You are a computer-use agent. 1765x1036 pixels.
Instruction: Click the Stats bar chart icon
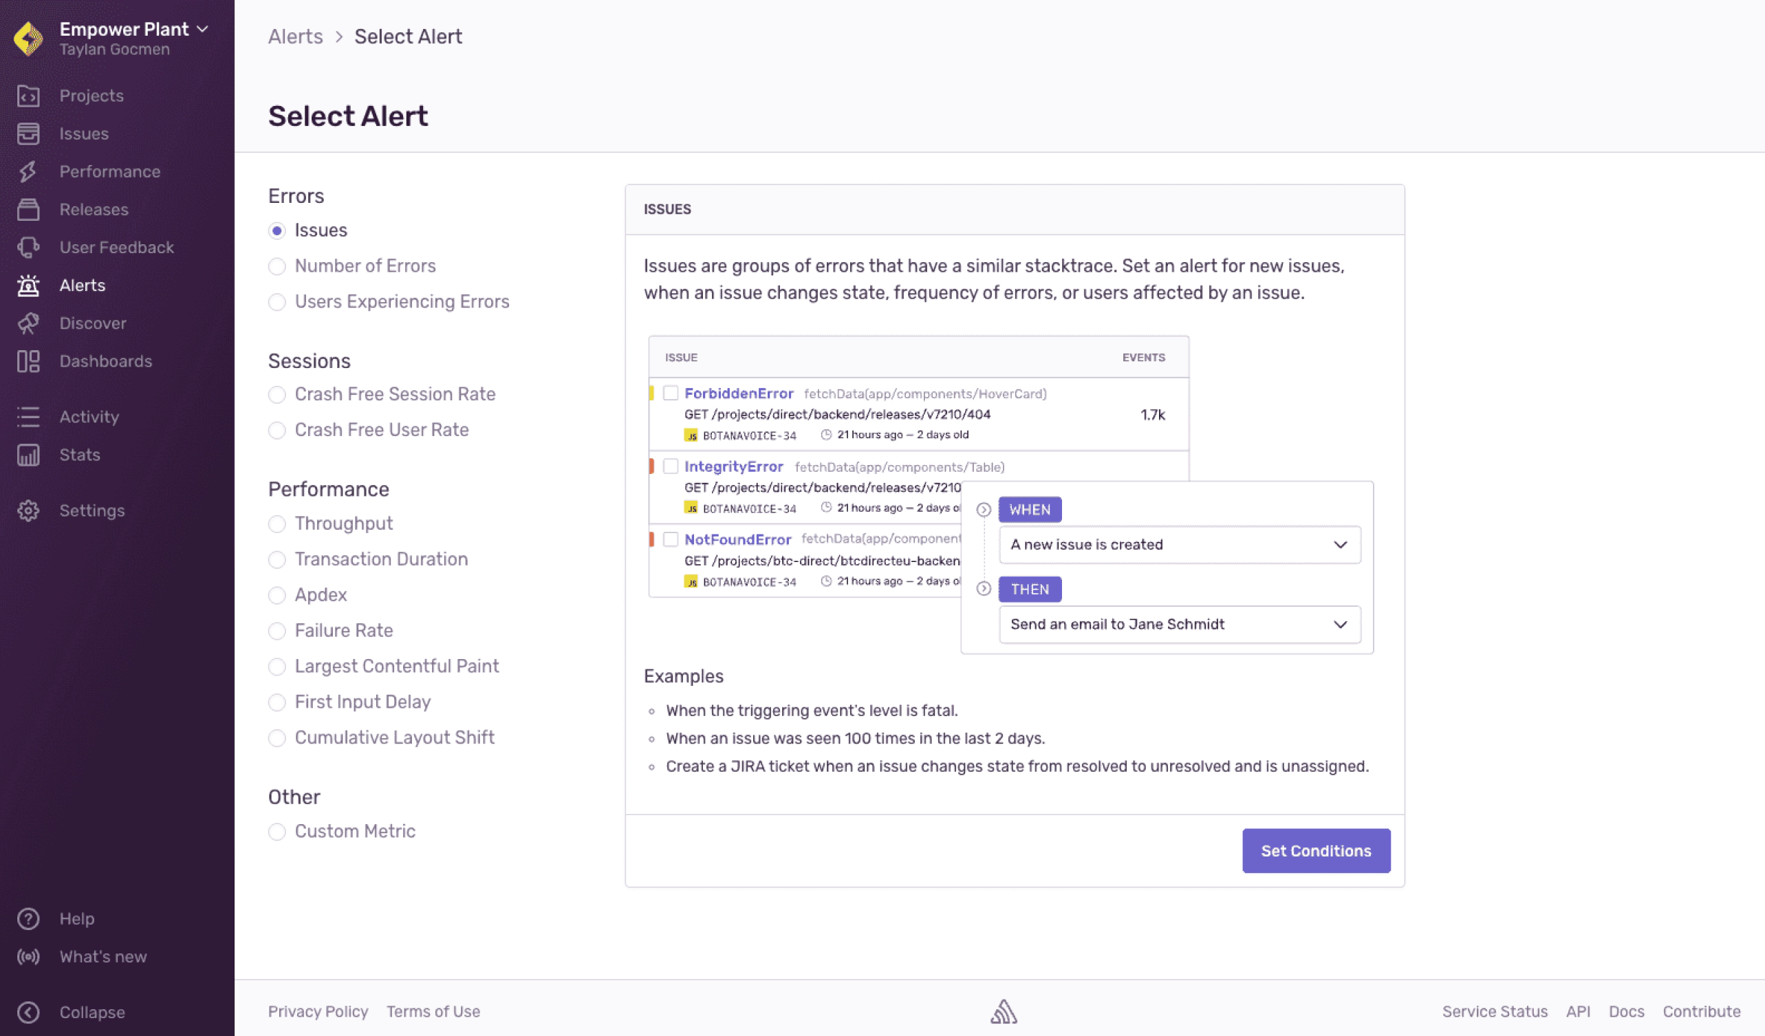tap(28, 455)
